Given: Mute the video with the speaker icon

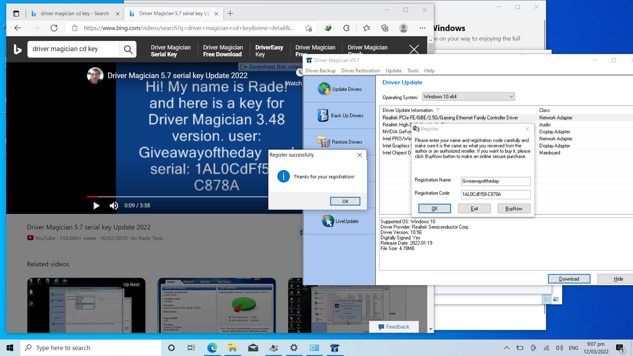Looking at the screenshot, I should click(x=114, y=205).
